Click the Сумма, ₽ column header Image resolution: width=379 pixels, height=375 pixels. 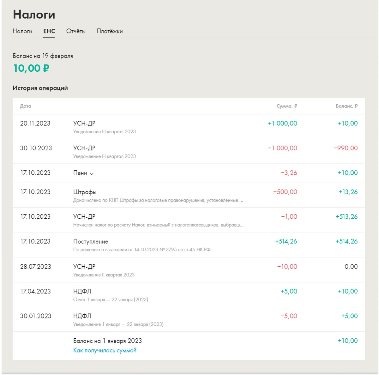286,106
